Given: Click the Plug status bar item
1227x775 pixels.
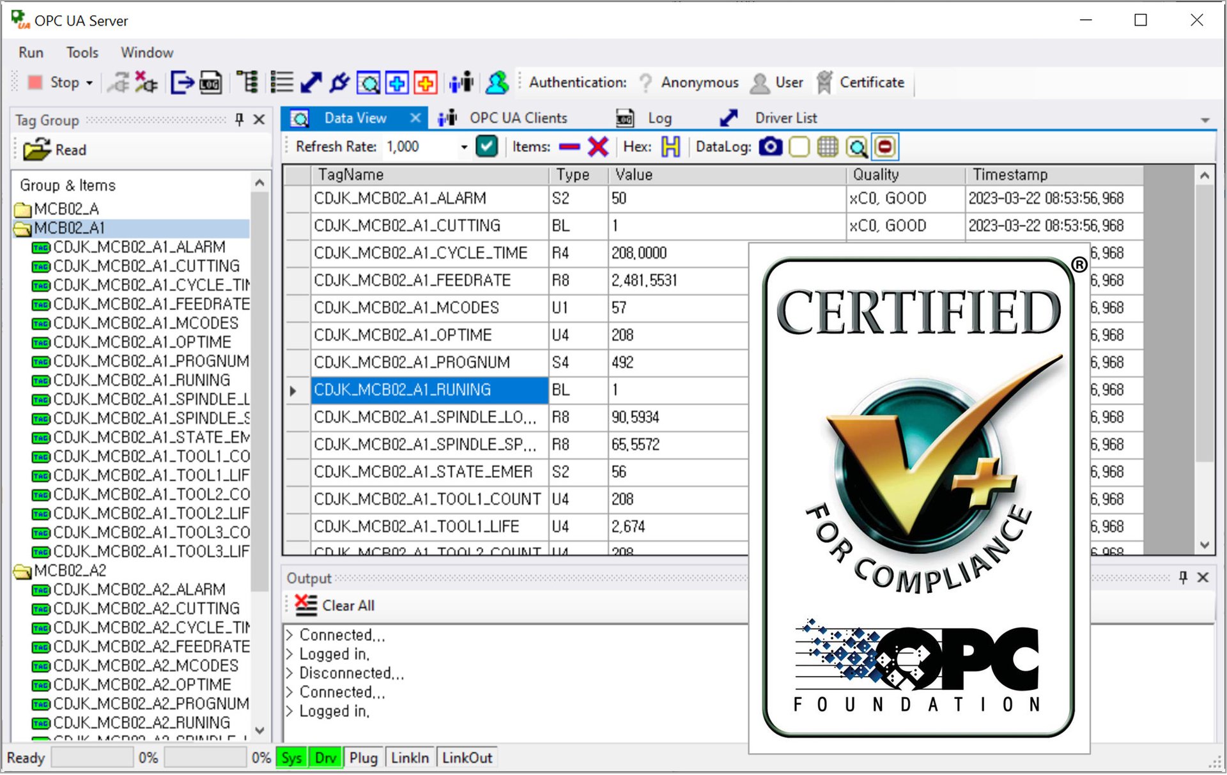Looking at the screenshot, I should (x=363, y=758).
